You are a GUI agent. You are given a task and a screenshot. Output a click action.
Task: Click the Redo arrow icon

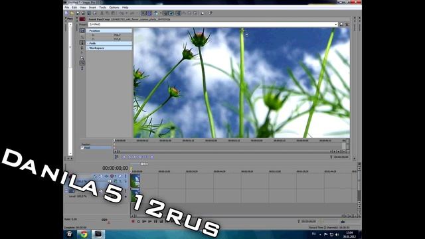point(132,13)
